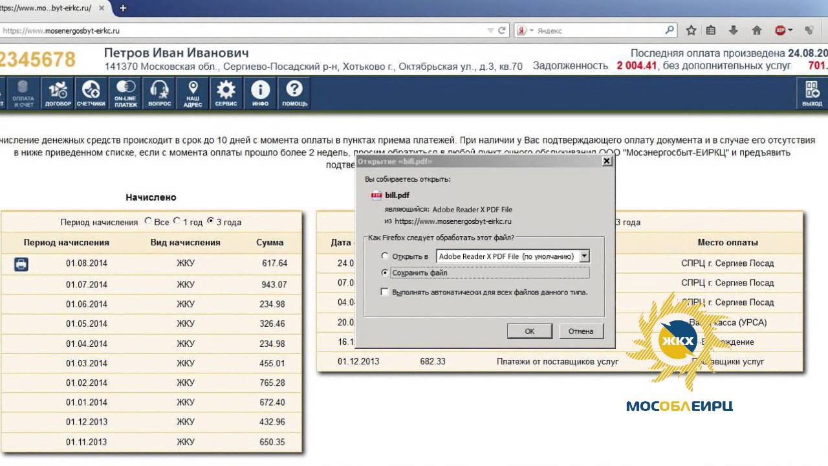Click Платежи от поставщиков услуг text

coord(558,361)
